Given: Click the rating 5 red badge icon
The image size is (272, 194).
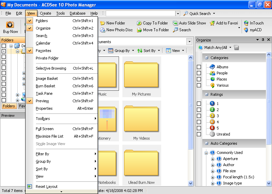Looking at the screenshot, I should click(212, 128).
